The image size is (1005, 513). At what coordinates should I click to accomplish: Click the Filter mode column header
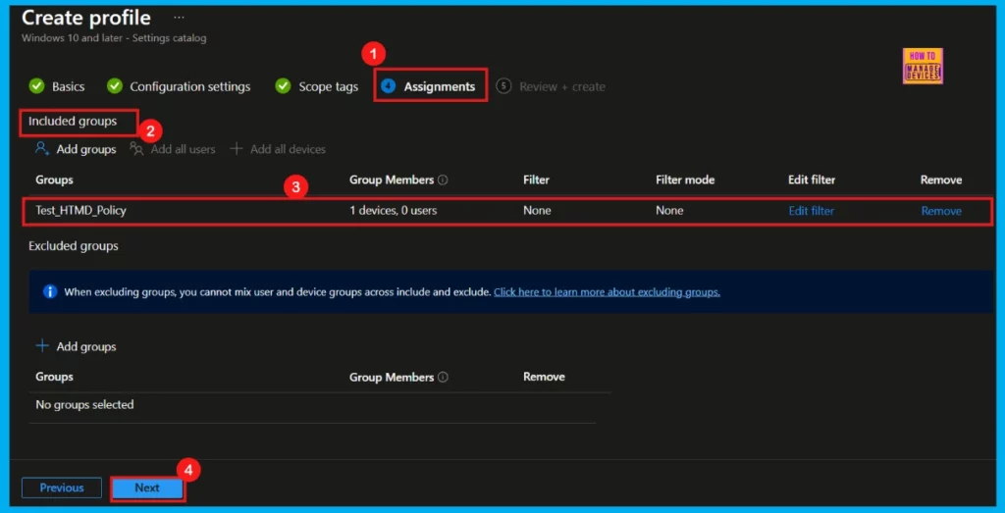685,180
